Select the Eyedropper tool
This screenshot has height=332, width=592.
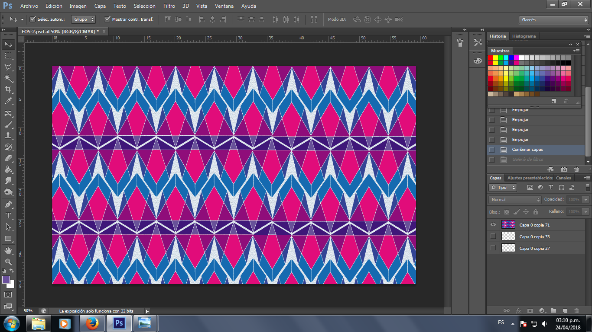[x=8, y=101]
